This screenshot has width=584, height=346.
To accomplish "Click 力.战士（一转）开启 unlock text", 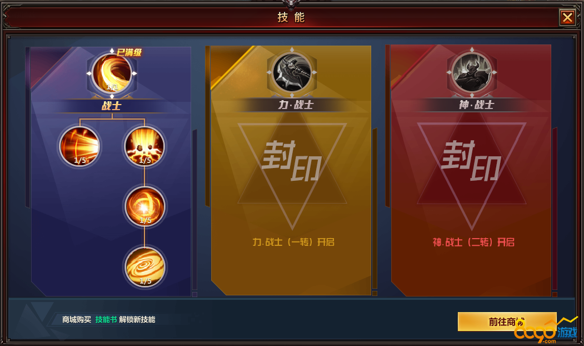I will pyautogui.click(x=293, y=242).
